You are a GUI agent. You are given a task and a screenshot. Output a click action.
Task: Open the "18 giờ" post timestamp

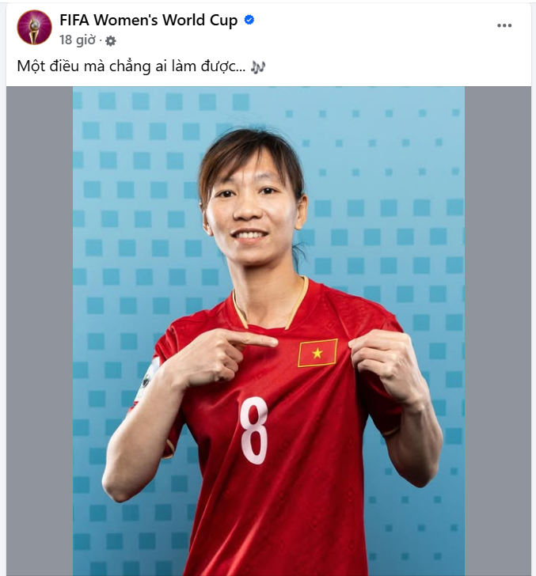78,40
